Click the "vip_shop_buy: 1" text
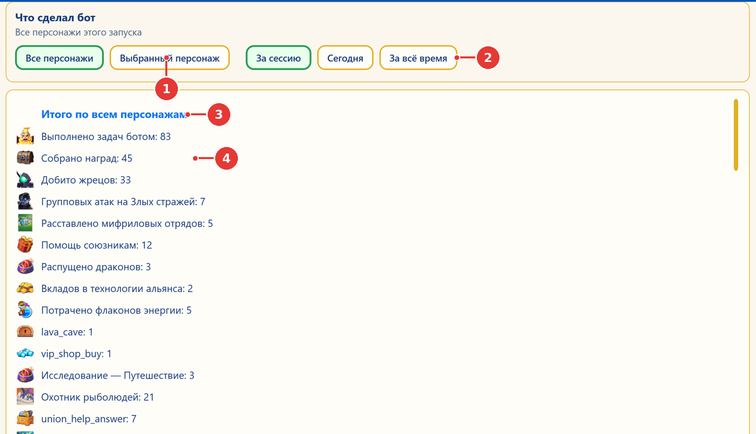 (x=76, y=353)
